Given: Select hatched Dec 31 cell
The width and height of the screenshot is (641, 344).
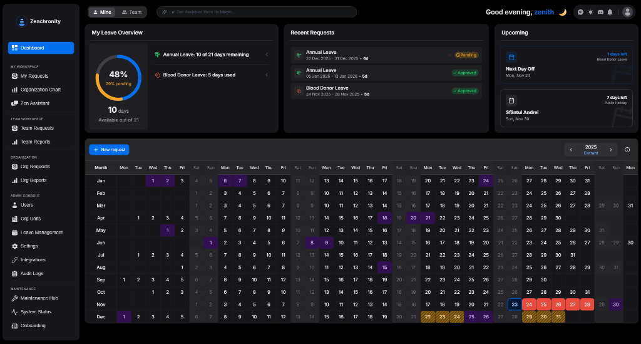Looking at the screenshot, I should 558,316.
